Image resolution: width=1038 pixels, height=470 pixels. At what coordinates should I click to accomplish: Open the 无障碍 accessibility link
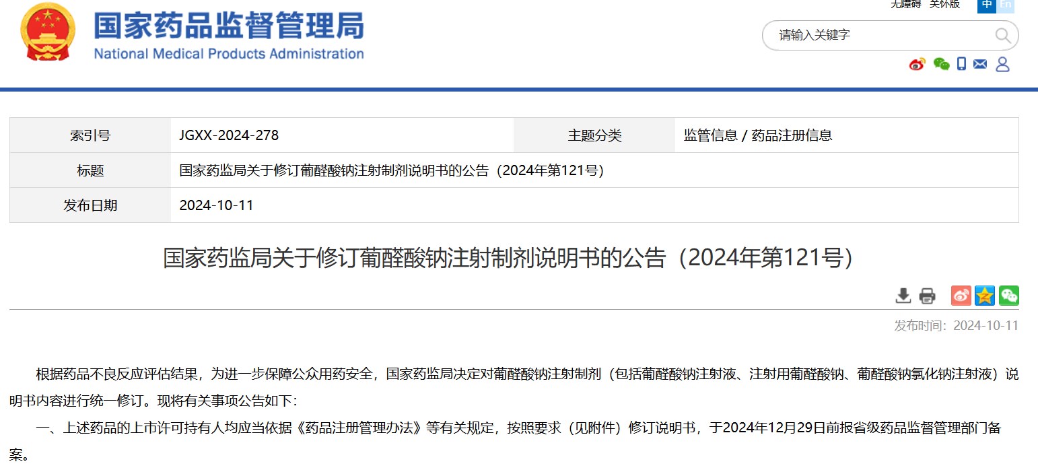pyautogui.click(x=905, y=5)
